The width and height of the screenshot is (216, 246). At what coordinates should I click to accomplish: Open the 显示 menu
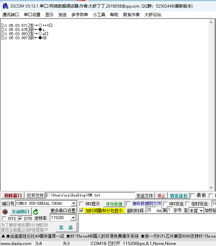(x=49, y=15)
